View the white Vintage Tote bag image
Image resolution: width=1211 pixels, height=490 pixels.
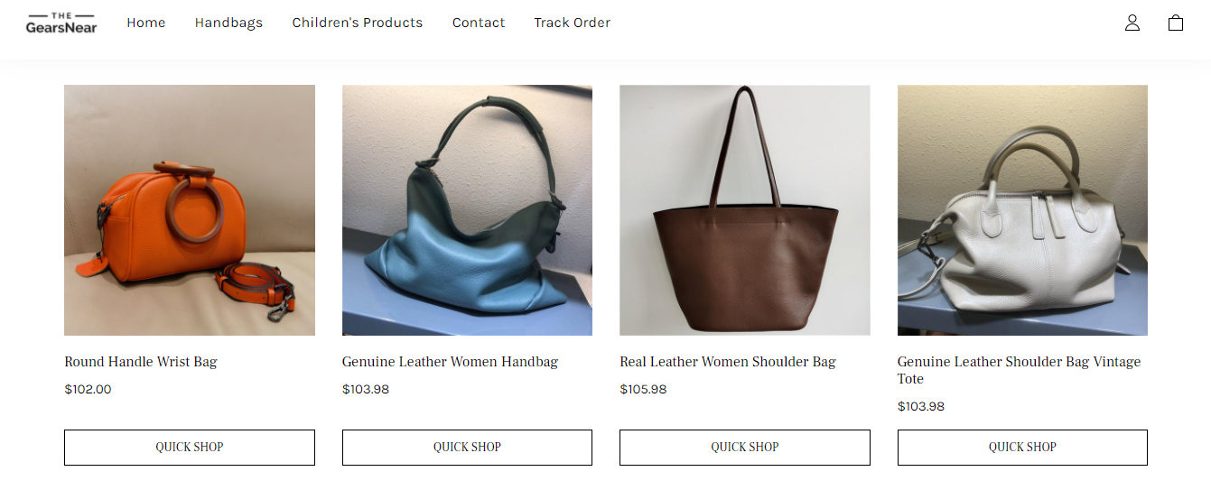pyautogui.click(x=1022, y=210)
